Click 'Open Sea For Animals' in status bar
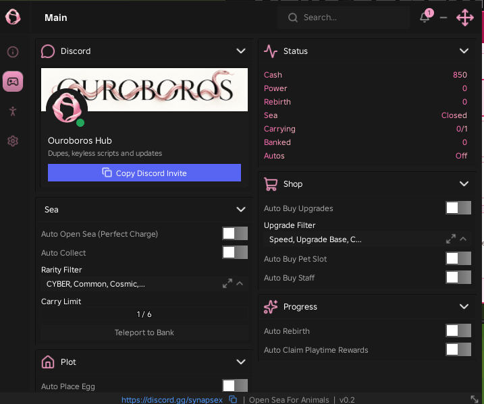Viewport: 484px width, 404px height. point(289,400)
